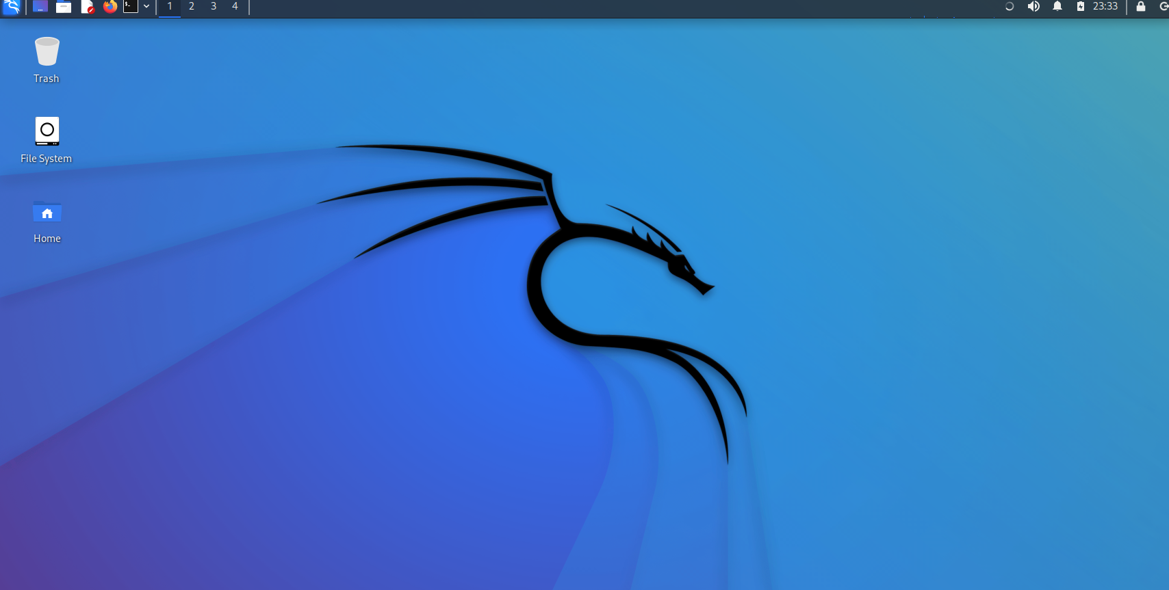Click the Trash label text
The height and width of the screenshot is (590, 1169).
pyautogui.click(x=47, y=79)
